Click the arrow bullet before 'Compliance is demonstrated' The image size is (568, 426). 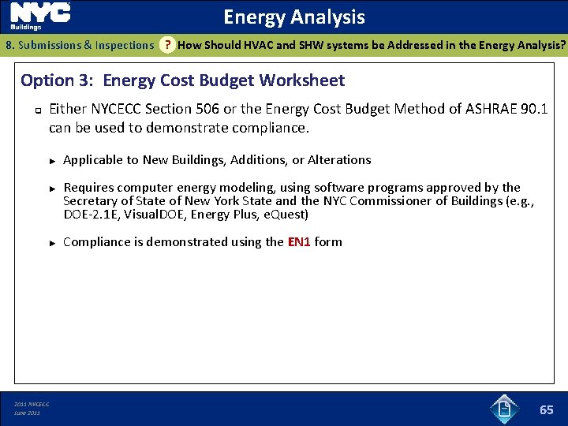coord(53,243)
